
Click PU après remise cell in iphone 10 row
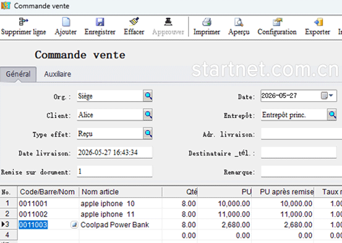(x=283, y=203)
